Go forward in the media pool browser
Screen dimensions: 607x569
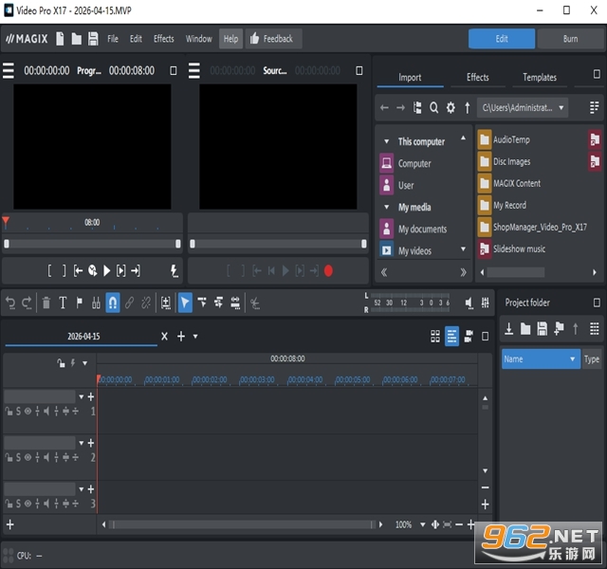coord(400,107)
